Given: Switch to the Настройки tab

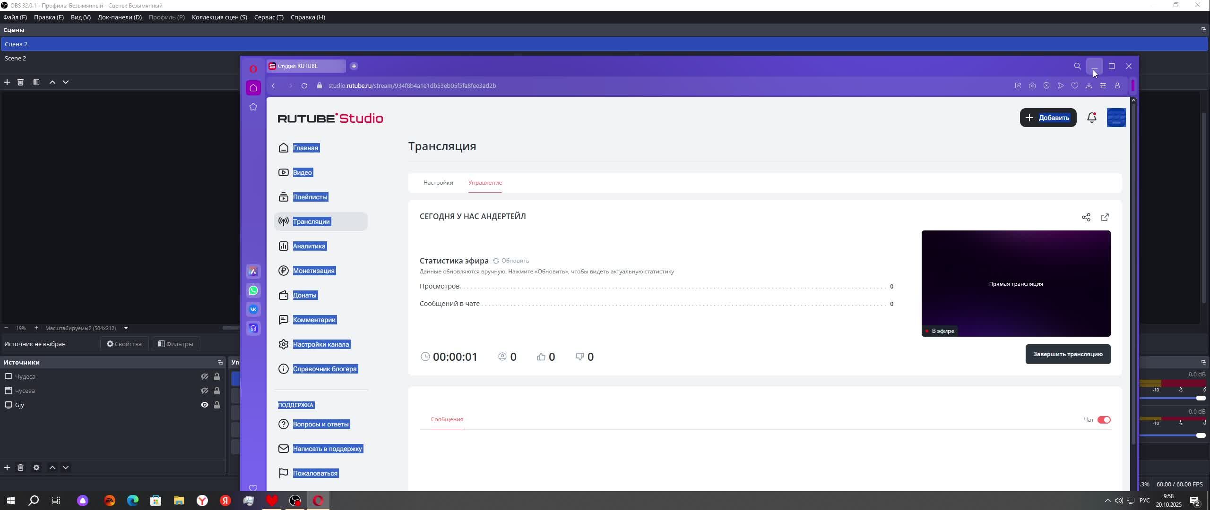Looking at the screenshot, I should [438, 183].
